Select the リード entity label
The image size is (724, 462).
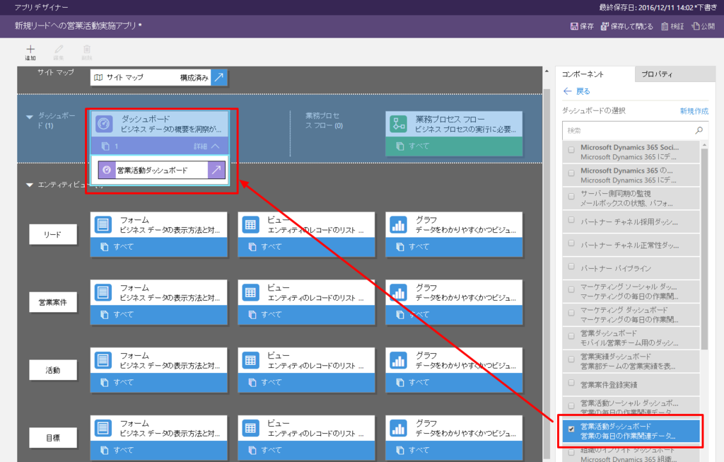click(x=52, y=234)
